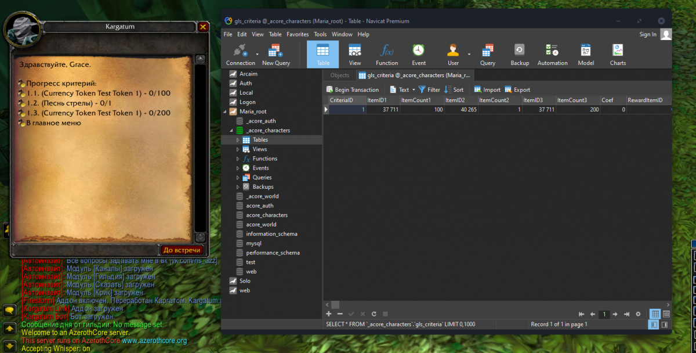This screenshot has width=696, height=353.
Task: Expand the Views tree node
Action: (238, 149)
